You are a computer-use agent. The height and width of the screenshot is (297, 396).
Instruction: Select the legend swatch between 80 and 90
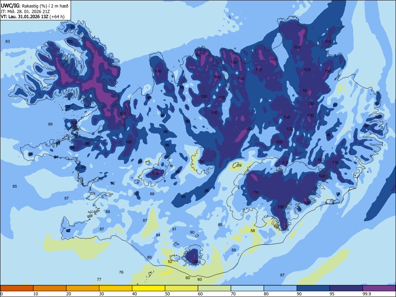click(280, 288)
